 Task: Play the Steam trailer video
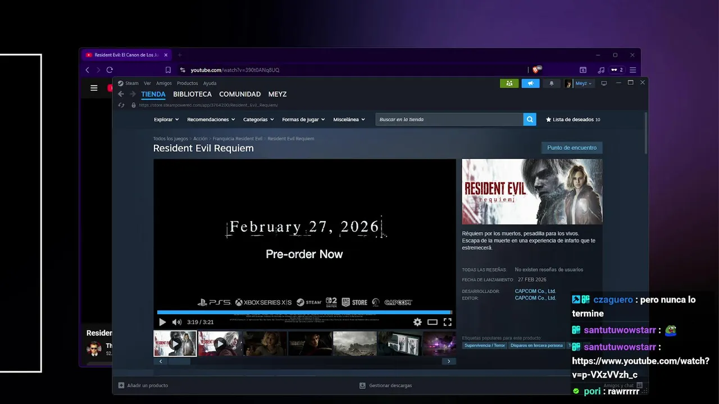[x=162, y=322]
